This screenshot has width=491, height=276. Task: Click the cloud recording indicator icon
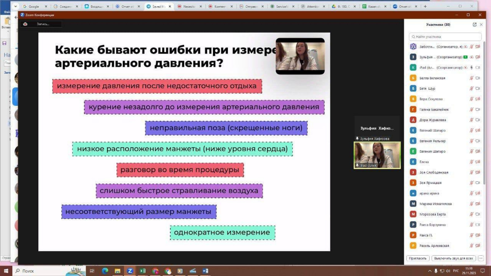pyautogui.click(x=25, y=24)
